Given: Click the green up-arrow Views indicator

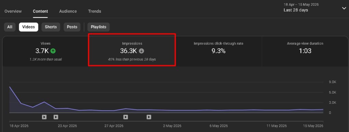Looking at the screenshot, I should click(x=53, y=51).
